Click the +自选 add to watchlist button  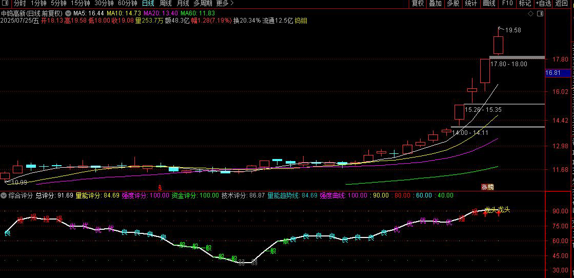pos(544,4)
